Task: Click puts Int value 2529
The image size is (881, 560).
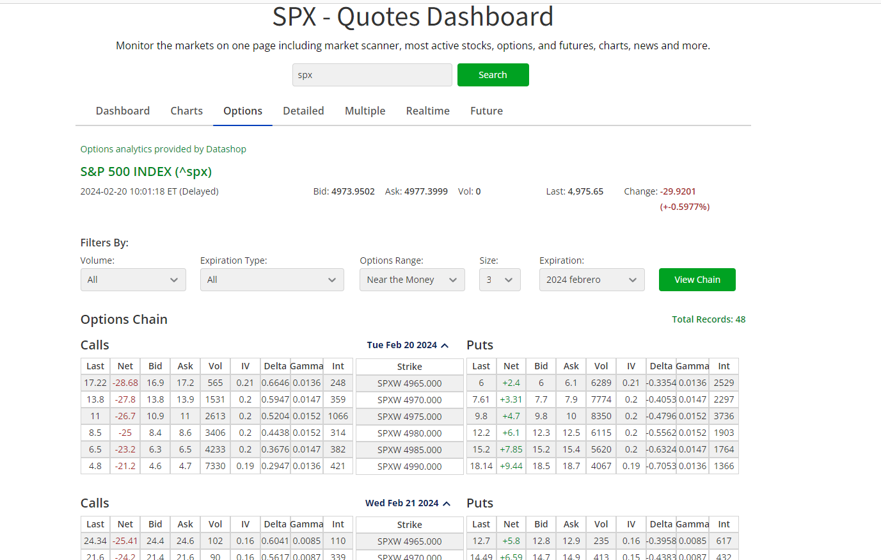Action: point(724,383)
